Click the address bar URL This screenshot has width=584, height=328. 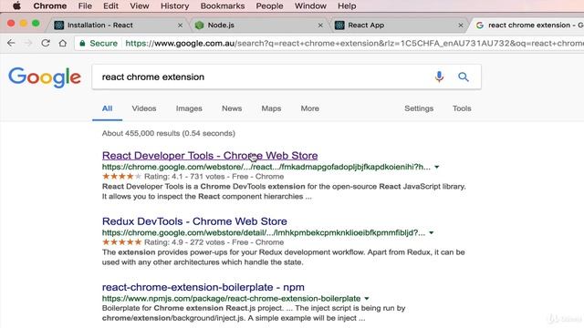click(355, 43)
